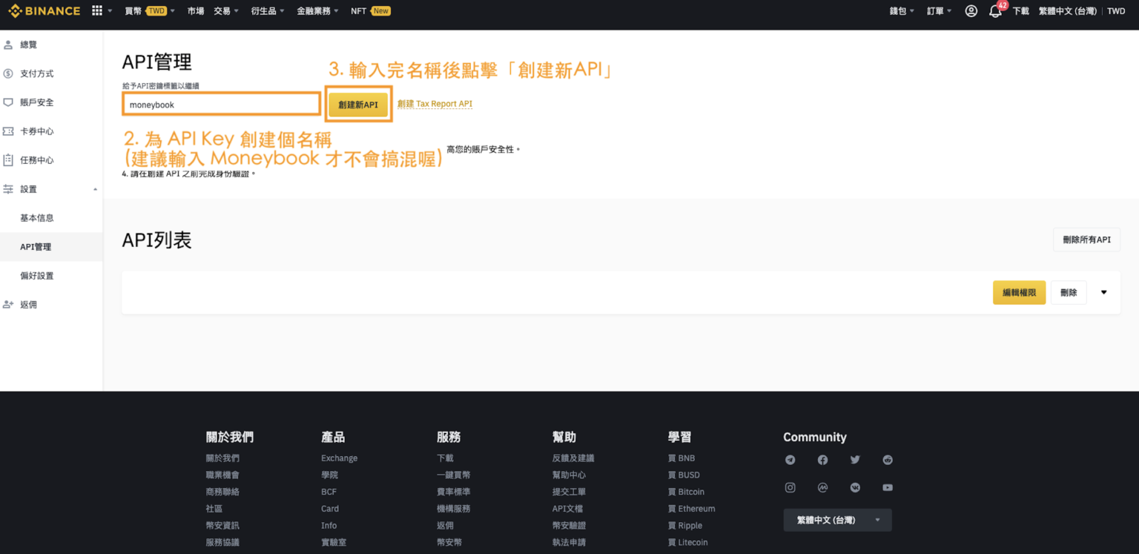This screenshot has width=1139, height=554.
Task: Click the 創建新API button
Action: coord(358,104)
